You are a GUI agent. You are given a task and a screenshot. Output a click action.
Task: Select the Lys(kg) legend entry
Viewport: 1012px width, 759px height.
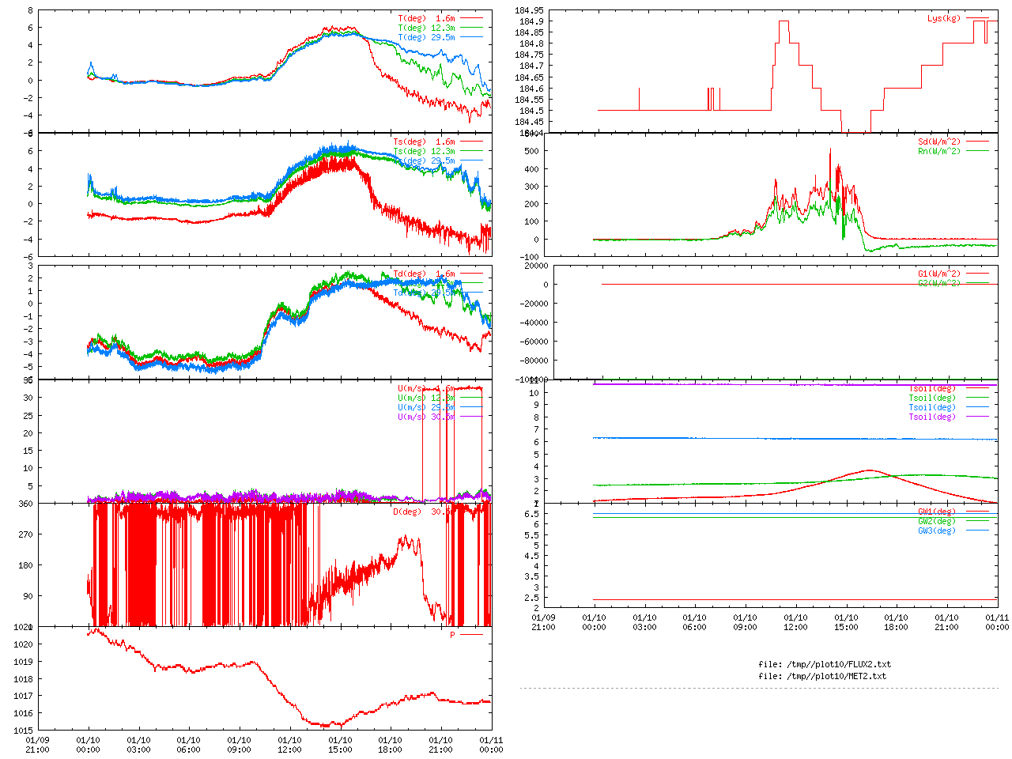click(957, 18)
